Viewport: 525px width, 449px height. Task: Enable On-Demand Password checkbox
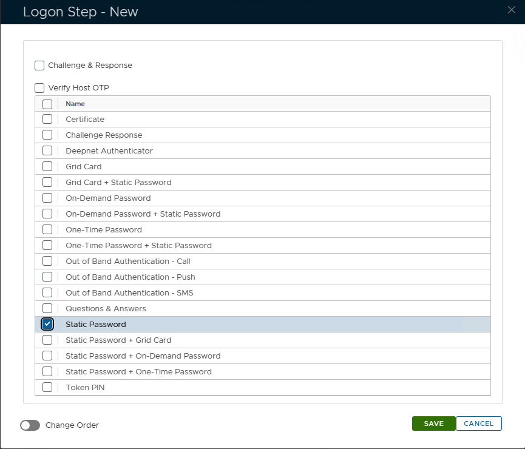pyautogui.click(x=47, y=198)
